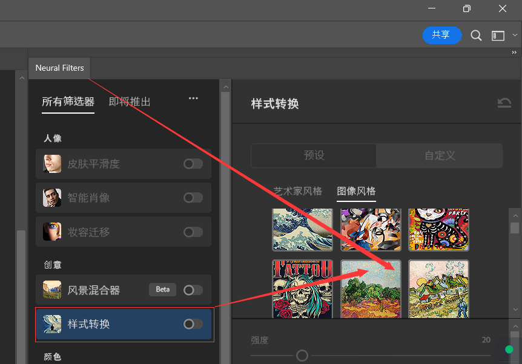
Task: Collapse panels with the double-arrow icon
Action: 514,52
